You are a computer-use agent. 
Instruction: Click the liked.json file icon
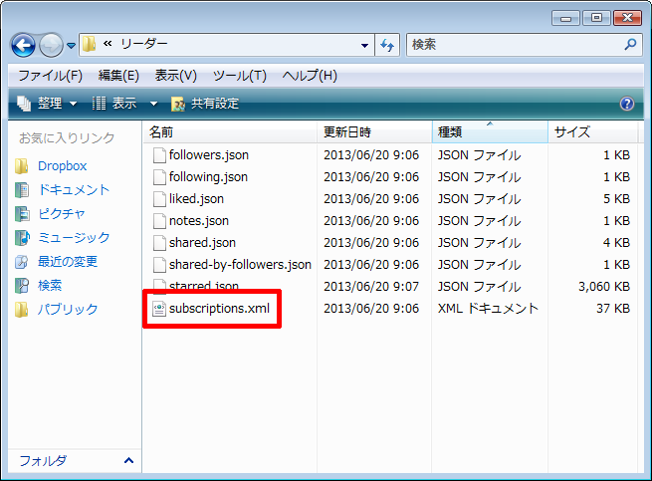[159, 199]
